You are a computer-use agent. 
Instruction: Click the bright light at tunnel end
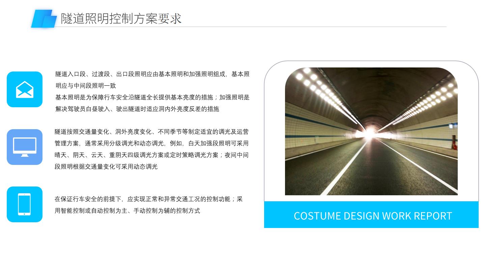coord(370,133)
